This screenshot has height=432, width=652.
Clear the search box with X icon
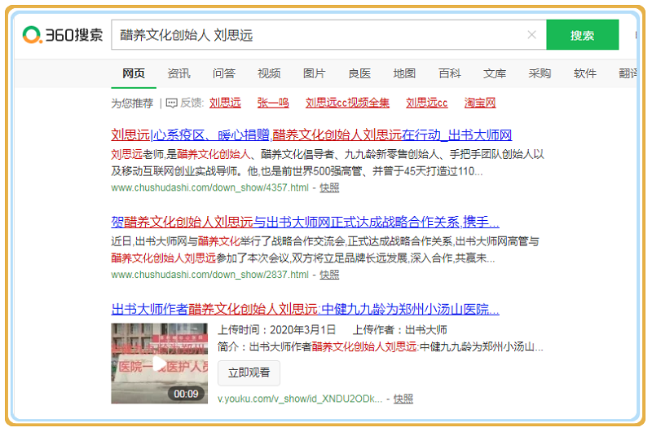coord(531,35)
